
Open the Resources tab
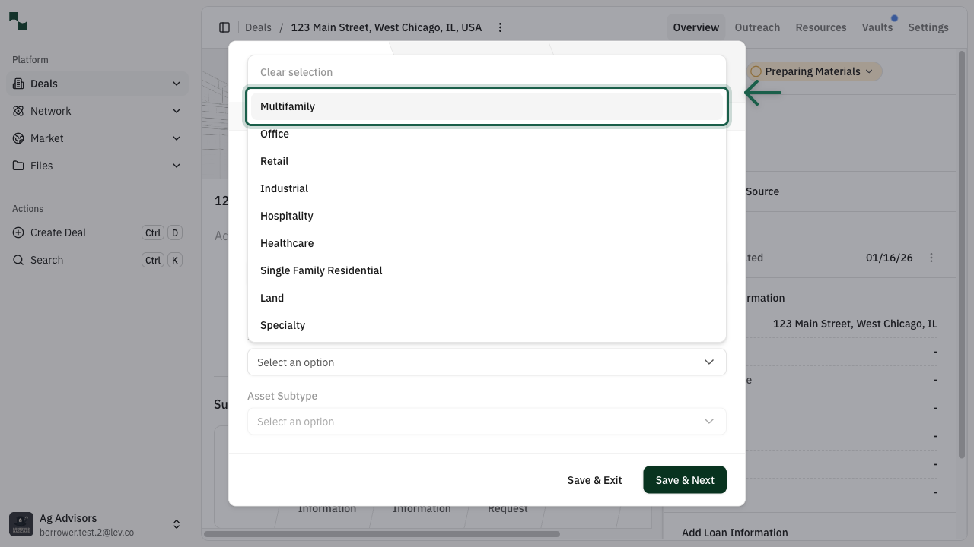821,27
